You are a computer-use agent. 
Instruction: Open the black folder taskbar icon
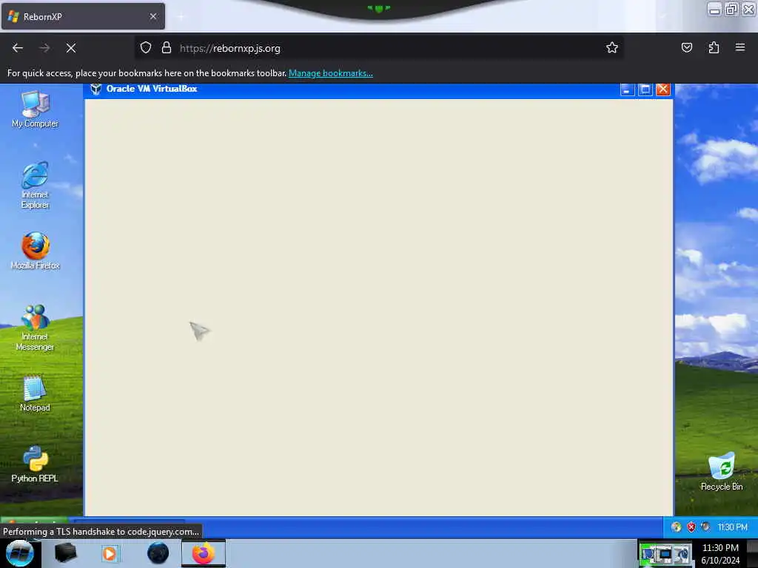(x=65, y=553)
